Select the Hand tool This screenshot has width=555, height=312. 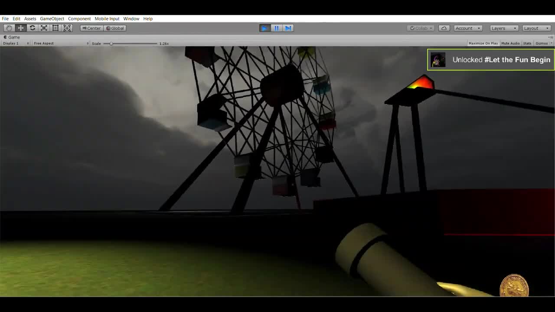9,28
